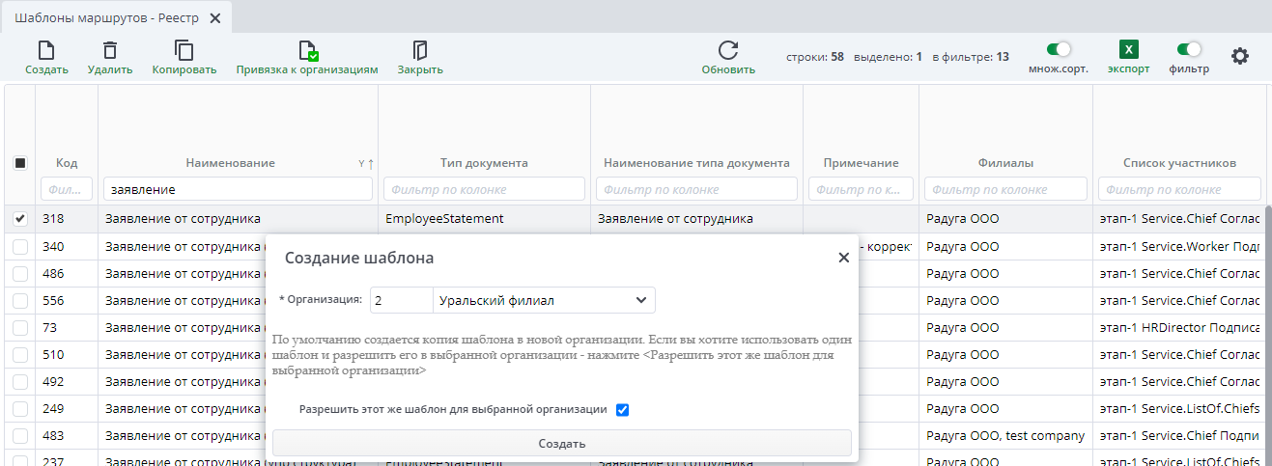This screenshot has width=1272, height=466.
Task: Uncheck Разрешить этот же шаблон checkbox
Action: [x=623, y=410]
